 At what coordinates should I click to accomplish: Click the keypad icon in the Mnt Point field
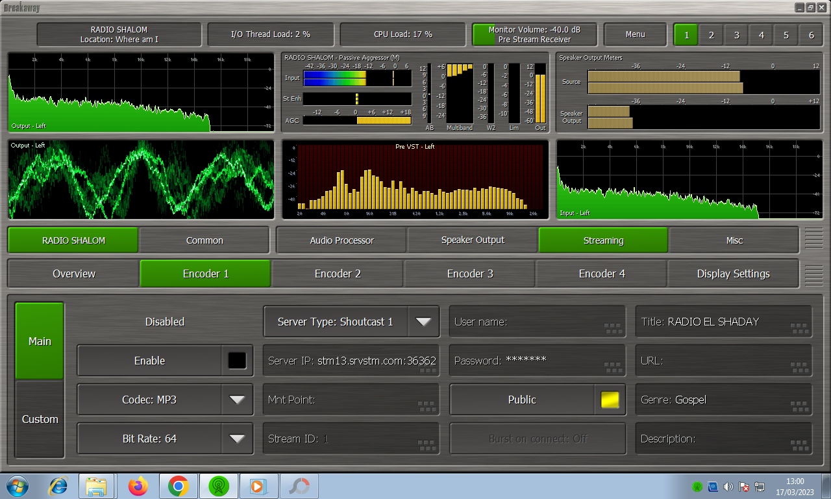(427, 406)
